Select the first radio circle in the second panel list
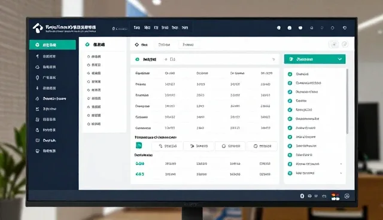Viewport: 383px width, 220px height. point(89,57)
